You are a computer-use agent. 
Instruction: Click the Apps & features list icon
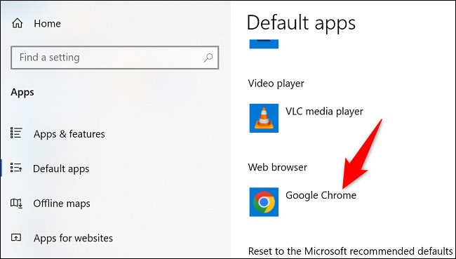pos(16,133)
